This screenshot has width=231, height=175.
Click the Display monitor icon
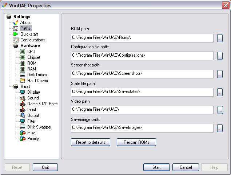[x=23, y=92]
